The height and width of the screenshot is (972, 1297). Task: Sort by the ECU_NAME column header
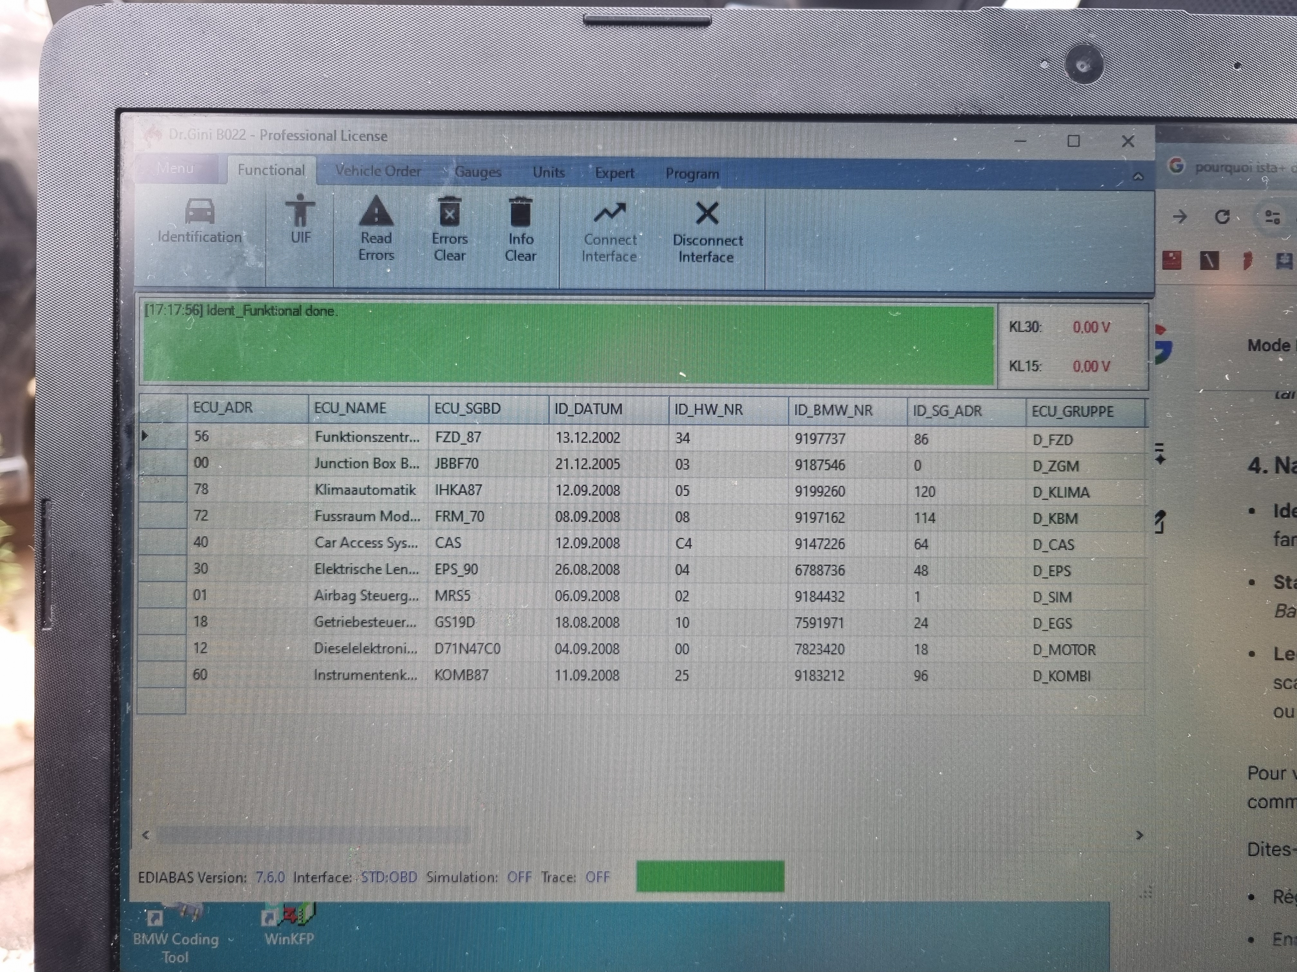click(368, 408)
